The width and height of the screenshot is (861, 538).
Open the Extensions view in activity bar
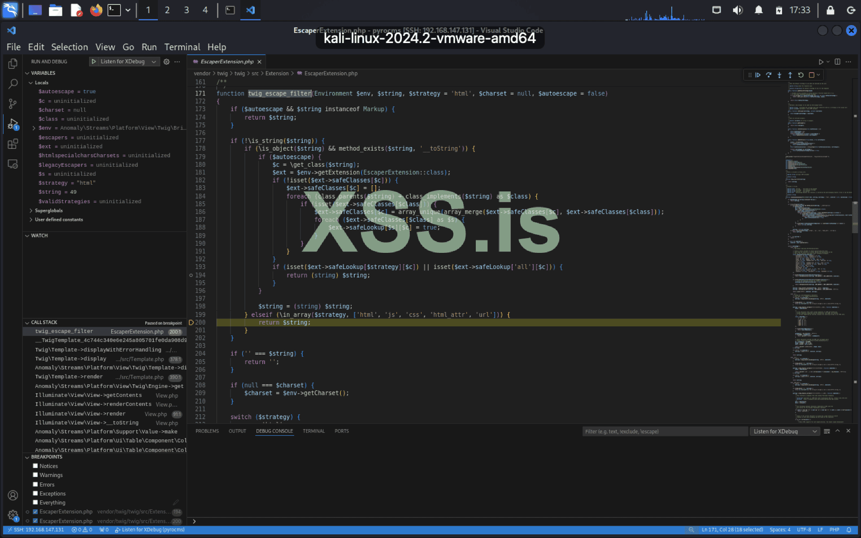pos(13,144)
